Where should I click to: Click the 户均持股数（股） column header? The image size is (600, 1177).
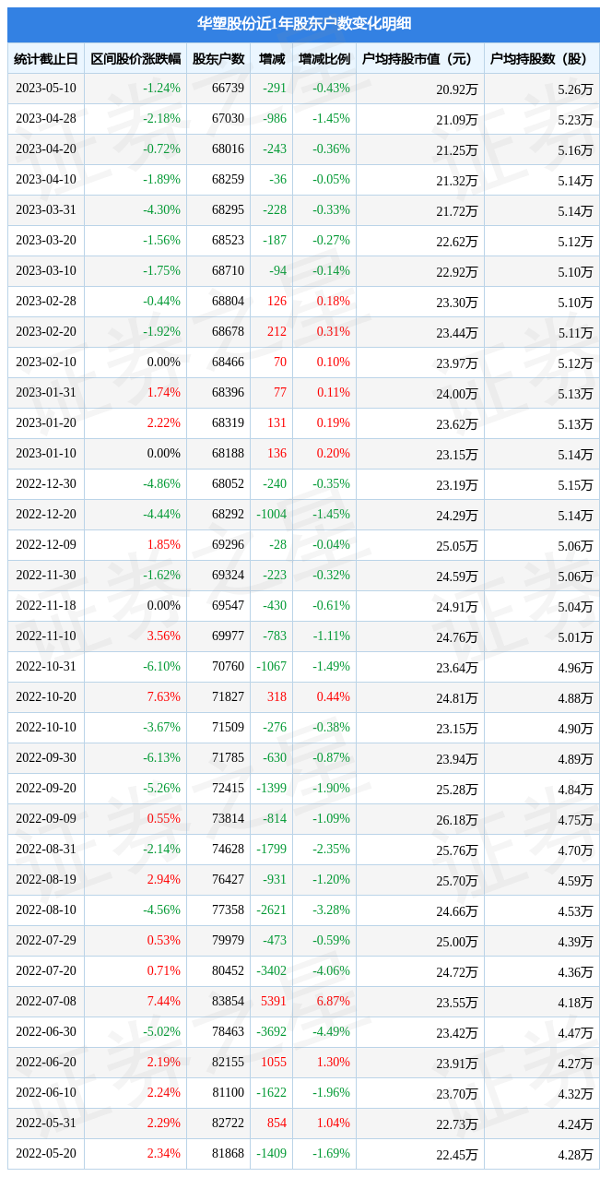[542, 59]
